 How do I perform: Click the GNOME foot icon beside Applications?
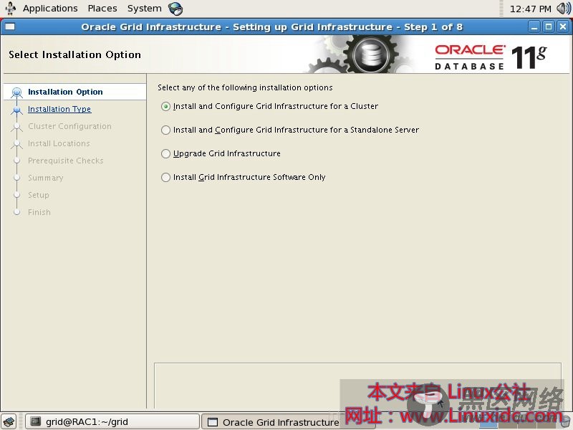(x=10, y=9)
